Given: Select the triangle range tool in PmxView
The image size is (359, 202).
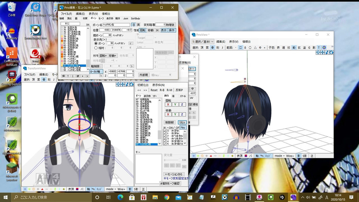Looking at the screenshot, I should 255,48.
